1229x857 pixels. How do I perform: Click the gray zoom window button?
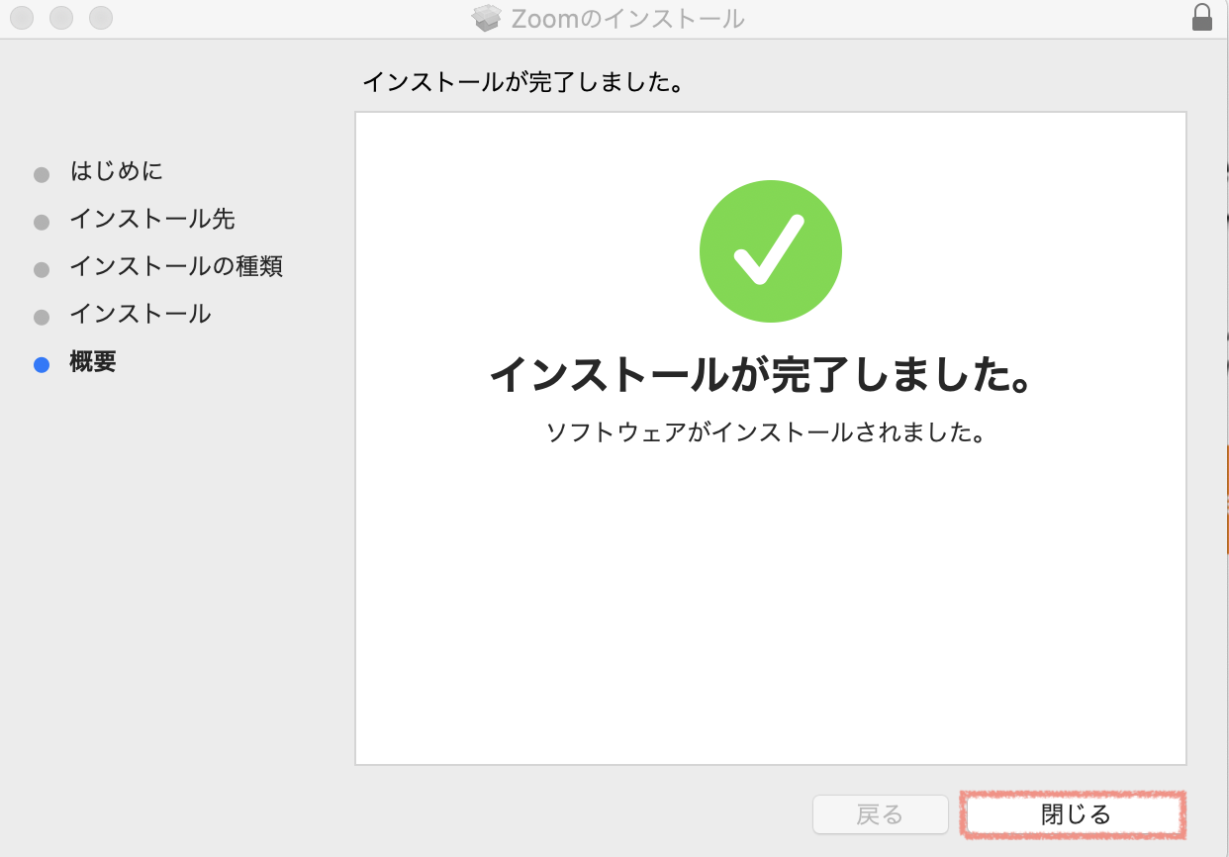tap(101, 18)
